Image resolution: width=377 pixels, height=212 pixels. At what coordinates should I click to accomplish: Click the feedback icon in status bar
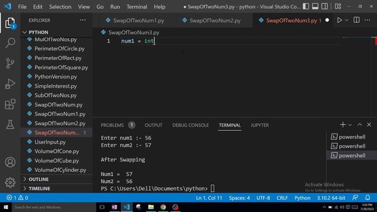point(355,198)
